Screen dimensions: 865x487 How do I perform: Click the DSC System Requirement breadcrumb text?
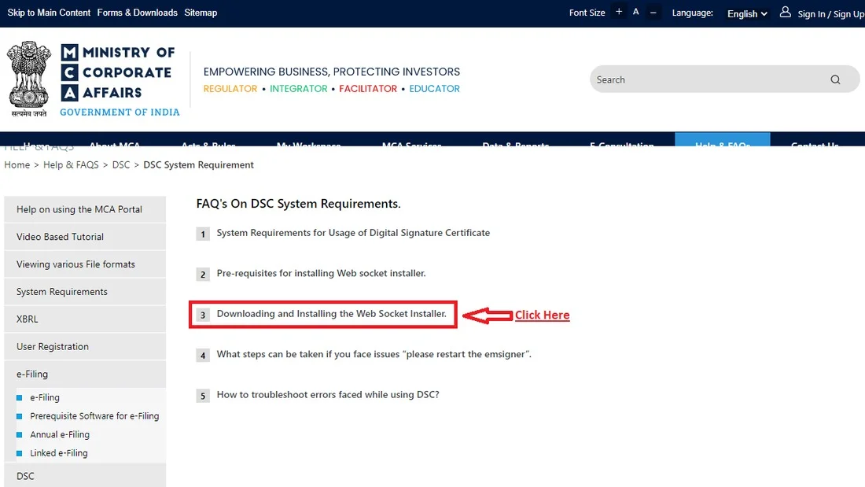199,164
